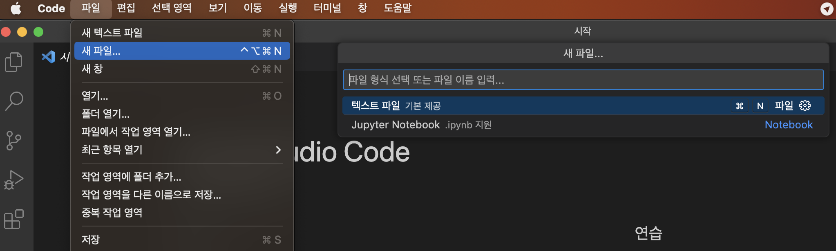Click the green zoom window button
This screenshot has width=836, height=251.
click(38, 32)
